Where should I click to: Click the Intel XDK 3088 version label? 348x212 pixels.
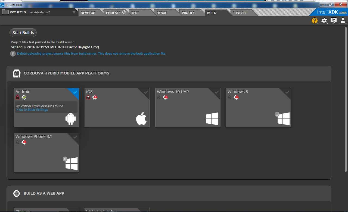click(x=332, y=12)
